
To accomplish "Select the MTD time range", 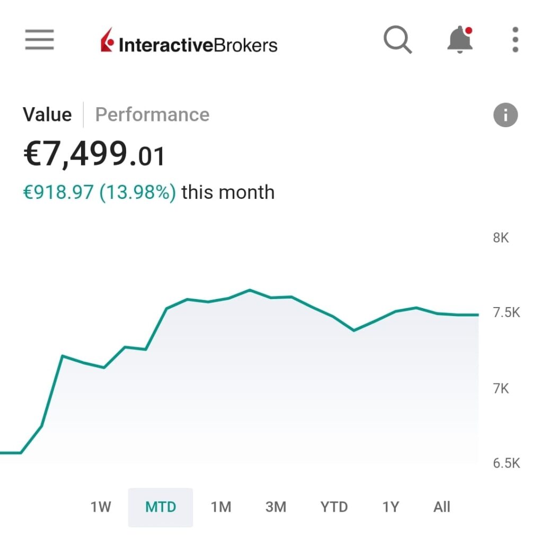I will (x=161, y=507).
